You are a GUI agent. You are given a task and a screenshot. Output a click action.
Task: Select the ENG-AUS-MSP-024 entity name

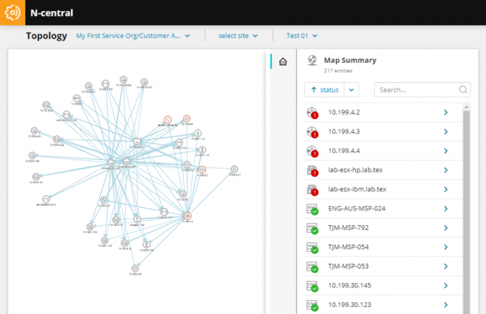coord(357,208)
